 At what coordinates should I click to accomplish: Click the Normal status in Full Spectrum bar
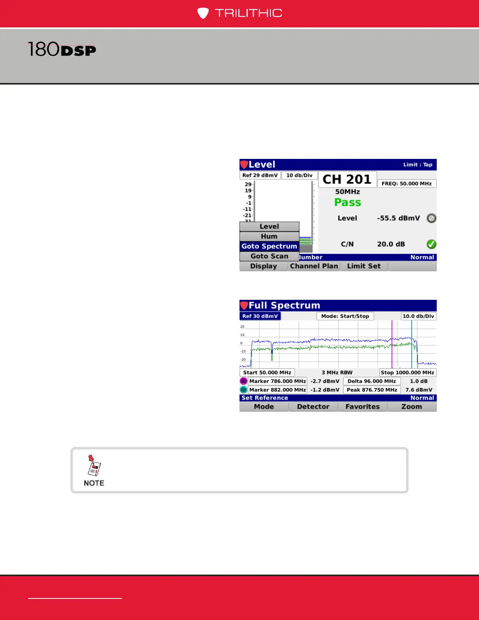click(422, 398)
